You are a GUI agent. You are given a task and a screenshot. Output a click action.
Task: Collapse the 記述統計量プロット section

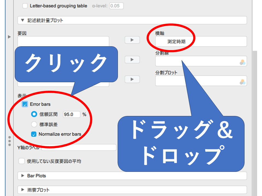click(x=23, y=20)
